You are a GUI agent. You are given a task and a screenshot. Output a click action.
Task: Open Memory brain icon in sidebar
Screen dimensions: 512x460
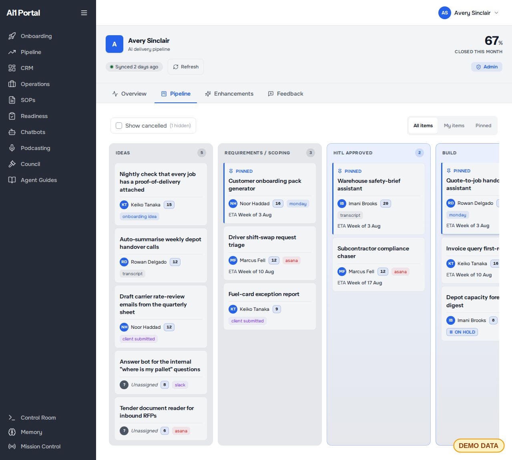(x=12, y=432)
